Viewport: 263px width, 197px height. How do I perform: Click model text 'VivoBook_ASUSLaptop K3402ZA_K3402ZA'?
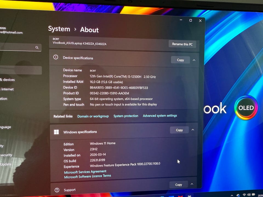(79, 44)
